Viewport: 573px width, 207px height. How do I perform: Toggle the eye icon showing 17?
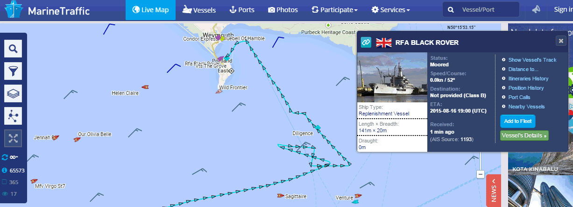click(x=5, y=194)
